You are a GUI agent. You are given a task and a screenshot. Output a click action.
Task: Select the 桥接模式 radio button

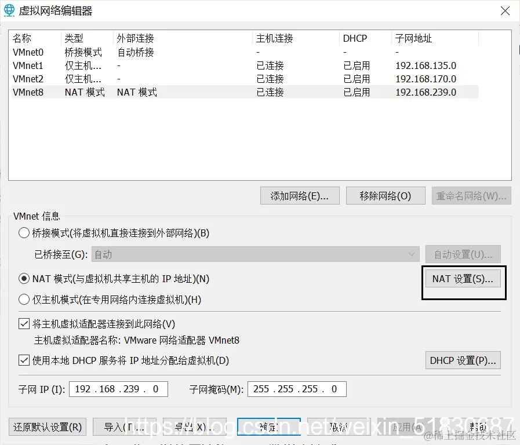(x=24, y=233)
